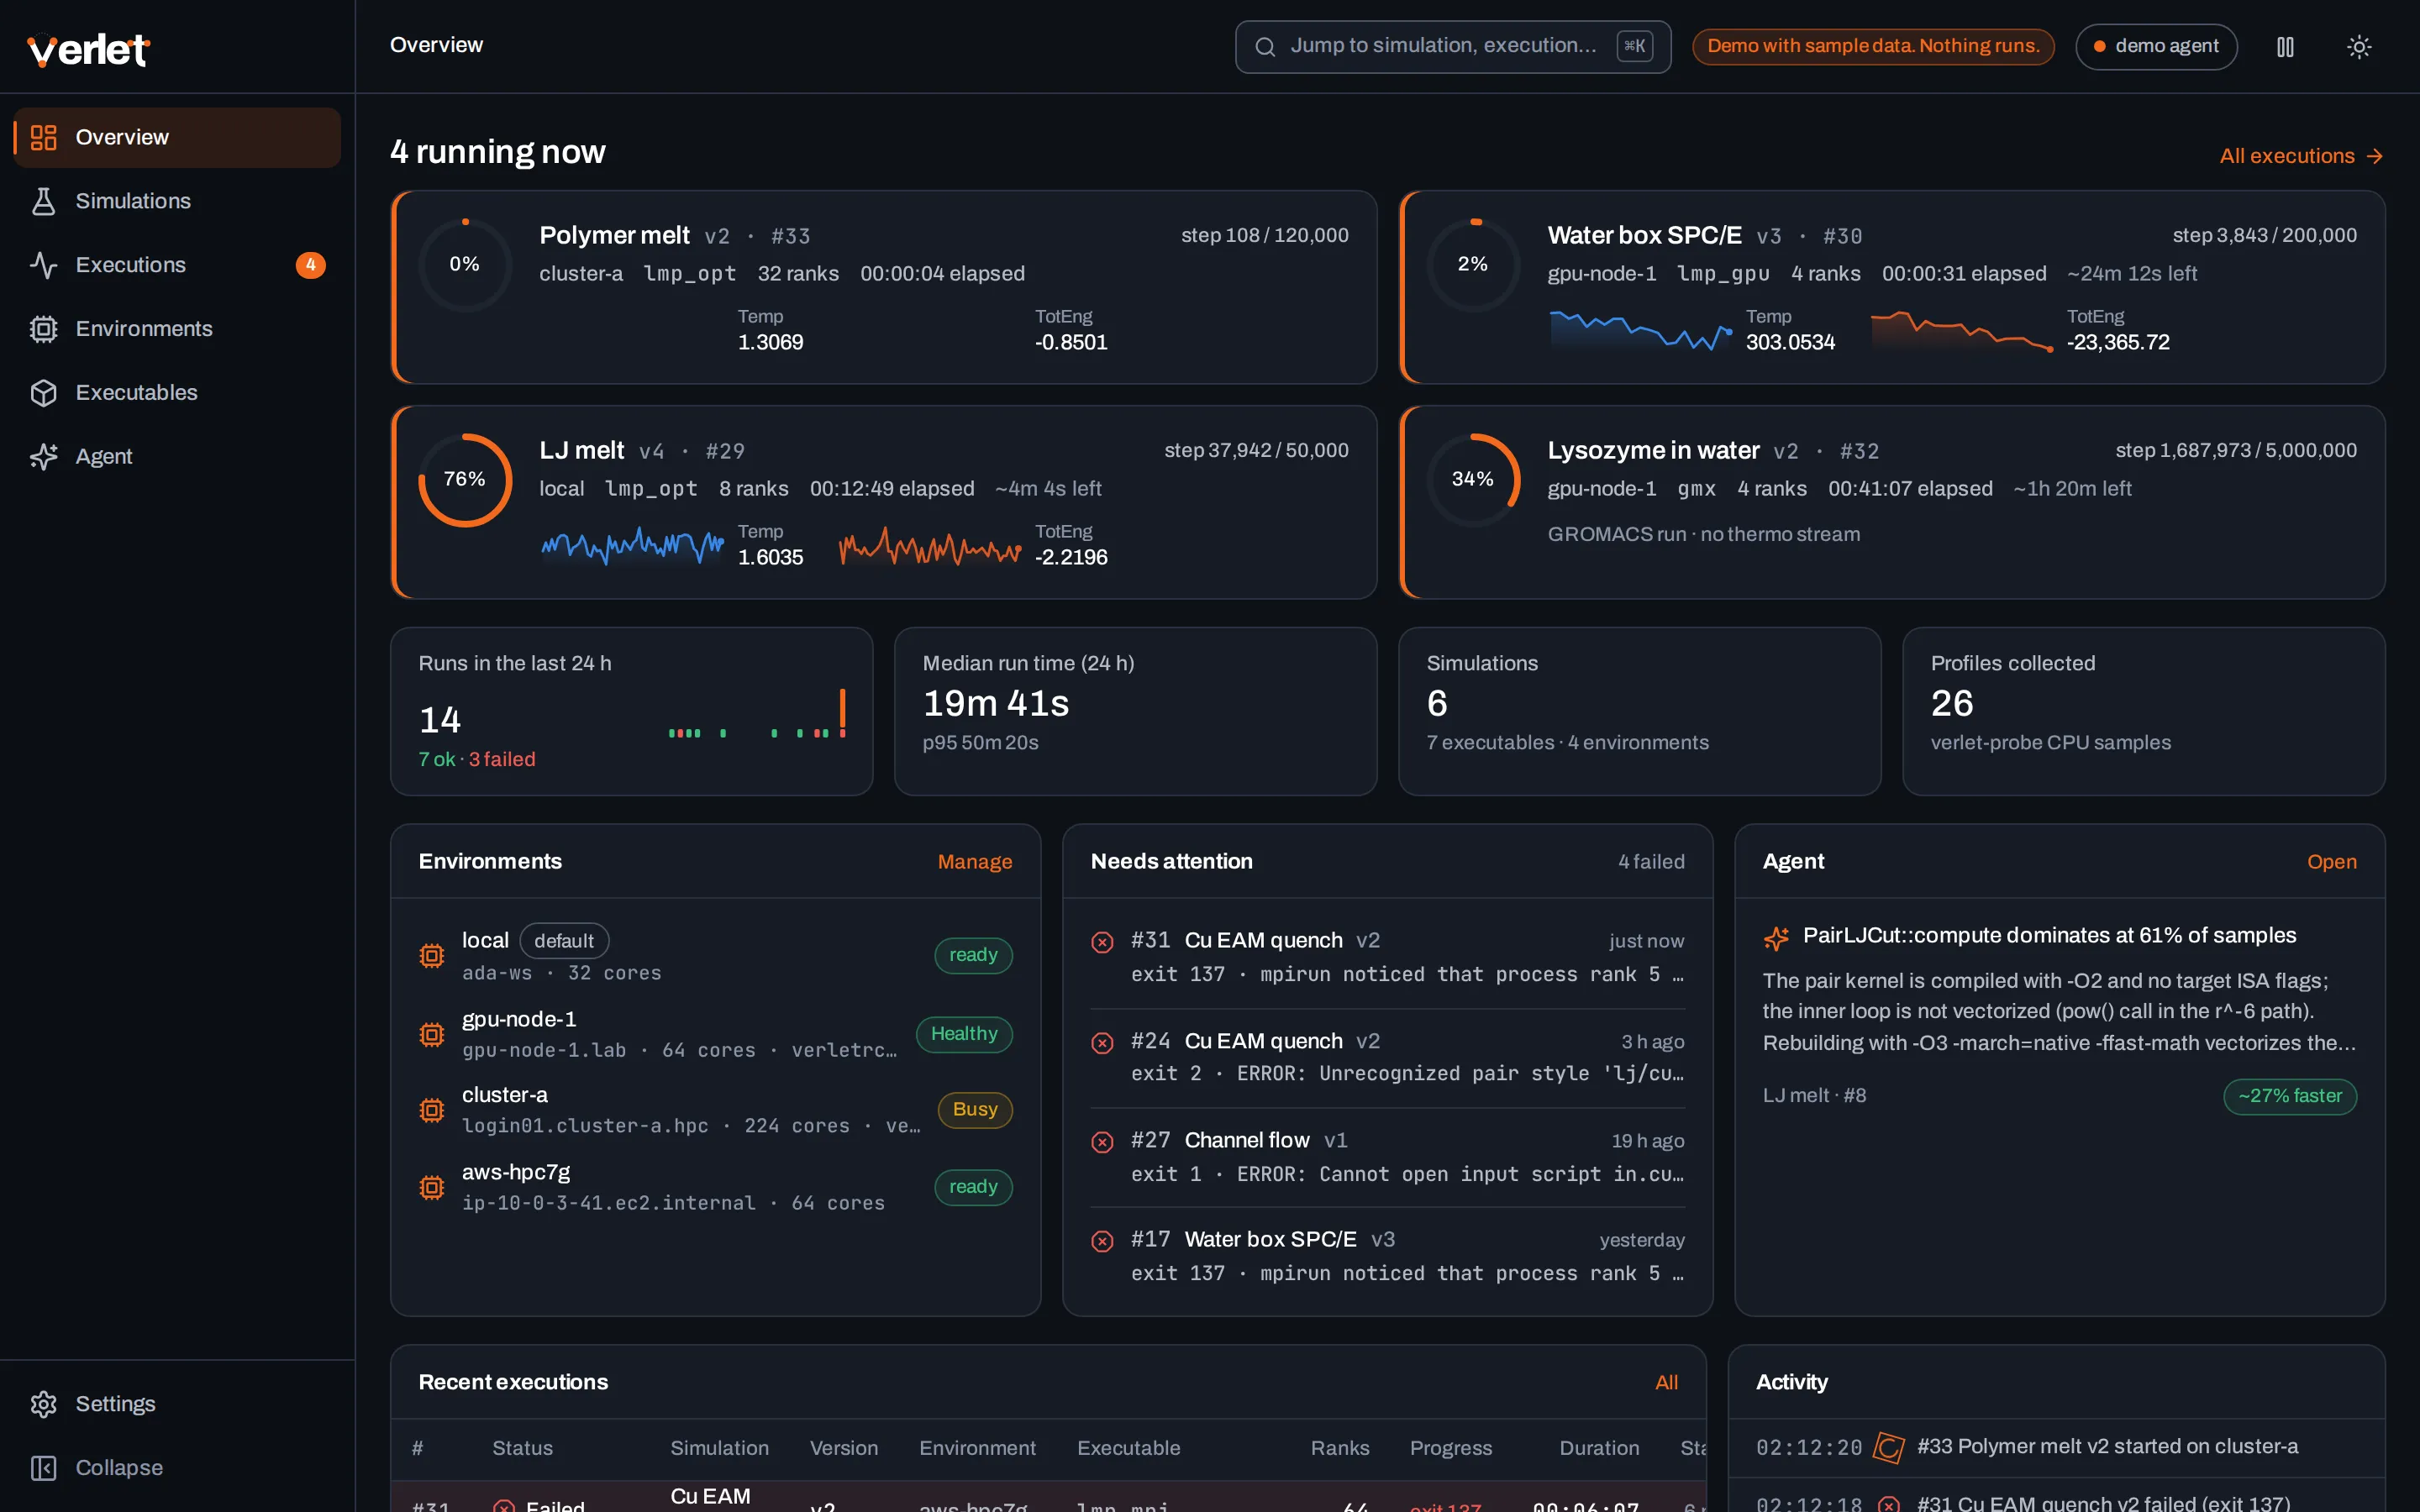Click the 76% progress ring of LJ melt
The width and height of the screenshot is (2420, 1512).
point(465,480)
